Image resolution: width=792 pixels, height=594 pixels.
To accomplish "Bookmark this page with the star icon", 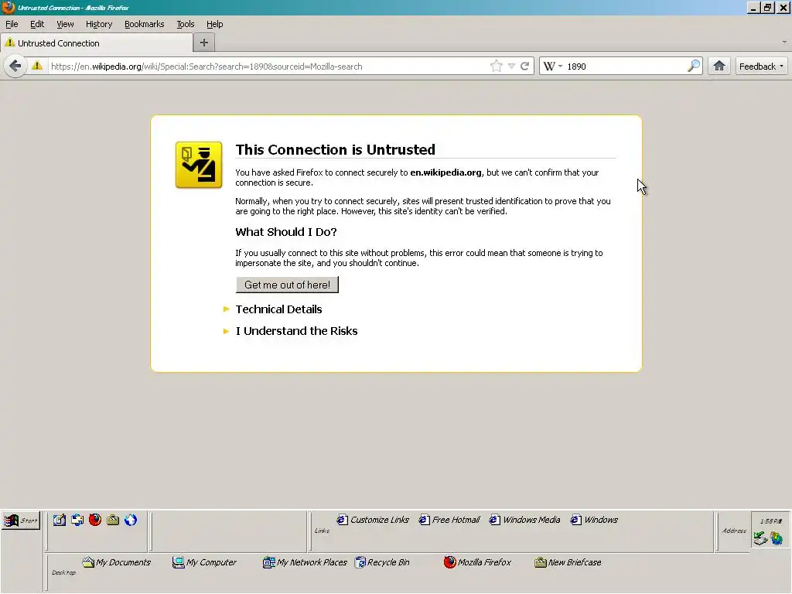I will (497, 67).
